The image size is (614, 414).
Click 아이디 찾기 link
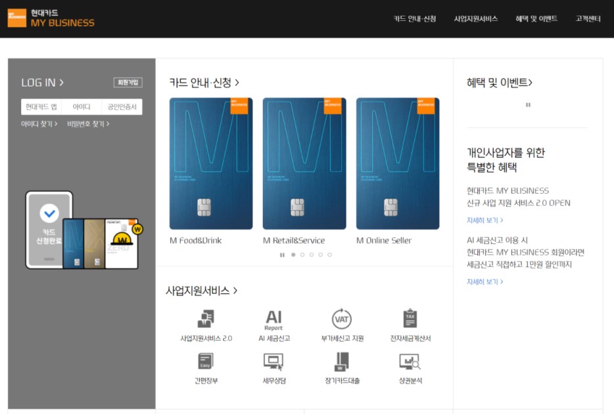pos(39,124)
